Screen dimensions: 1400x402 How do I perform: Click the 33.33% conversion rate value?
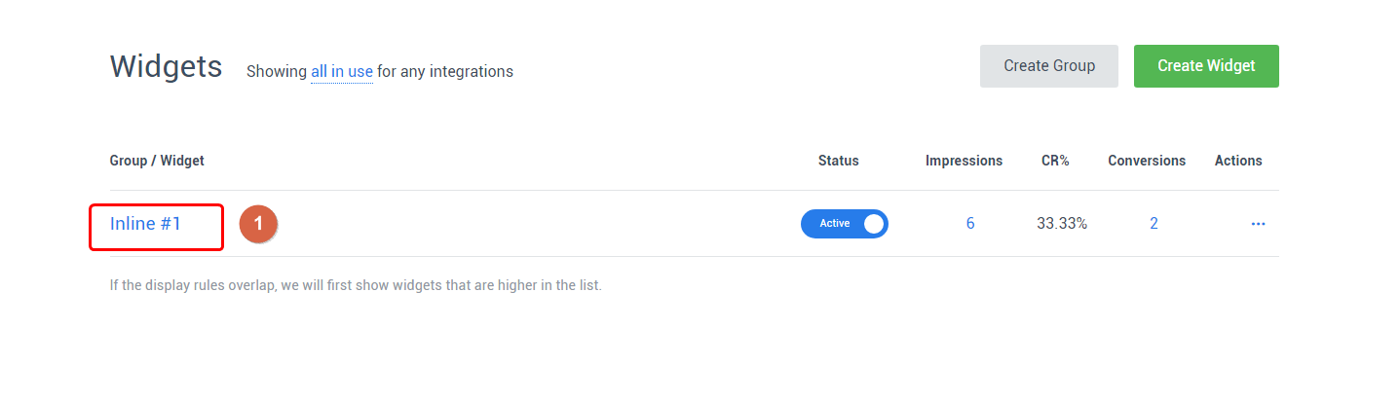(1062, 224)
